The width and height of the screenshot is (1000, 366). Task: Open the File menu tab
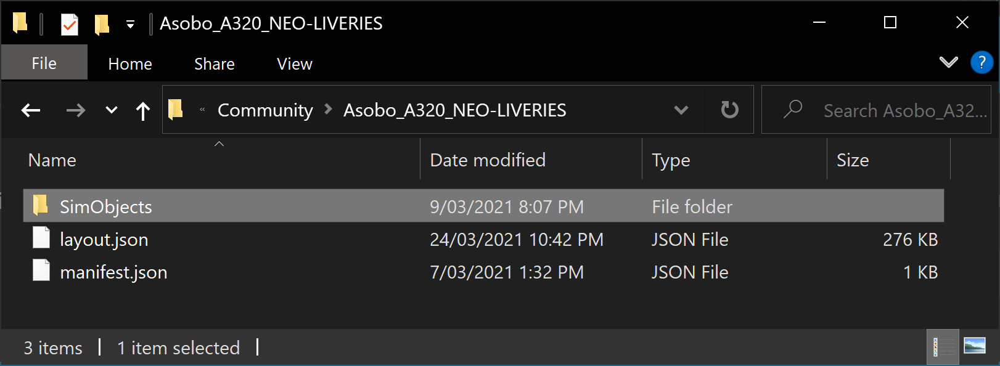tap(44, 63)
